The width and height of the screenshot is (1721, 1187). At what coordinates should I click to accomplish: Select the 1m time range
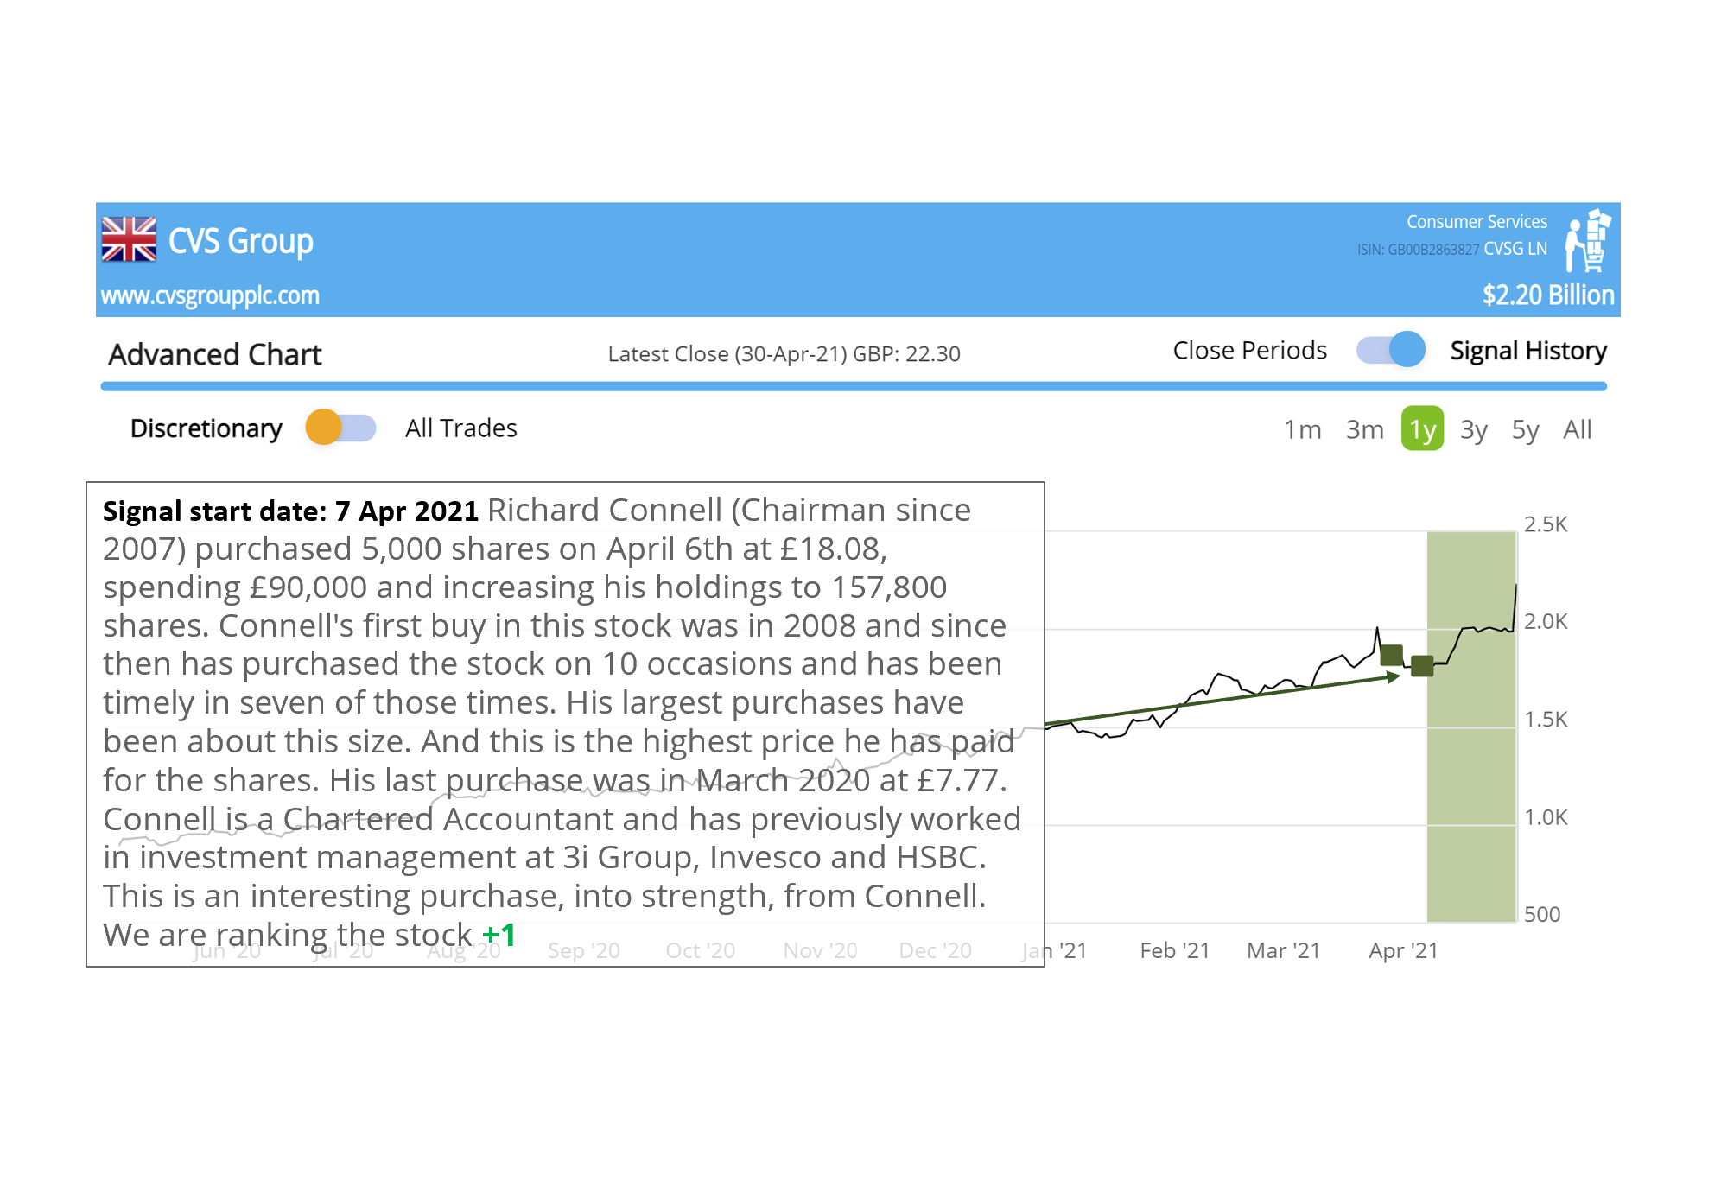[1302, 429]
